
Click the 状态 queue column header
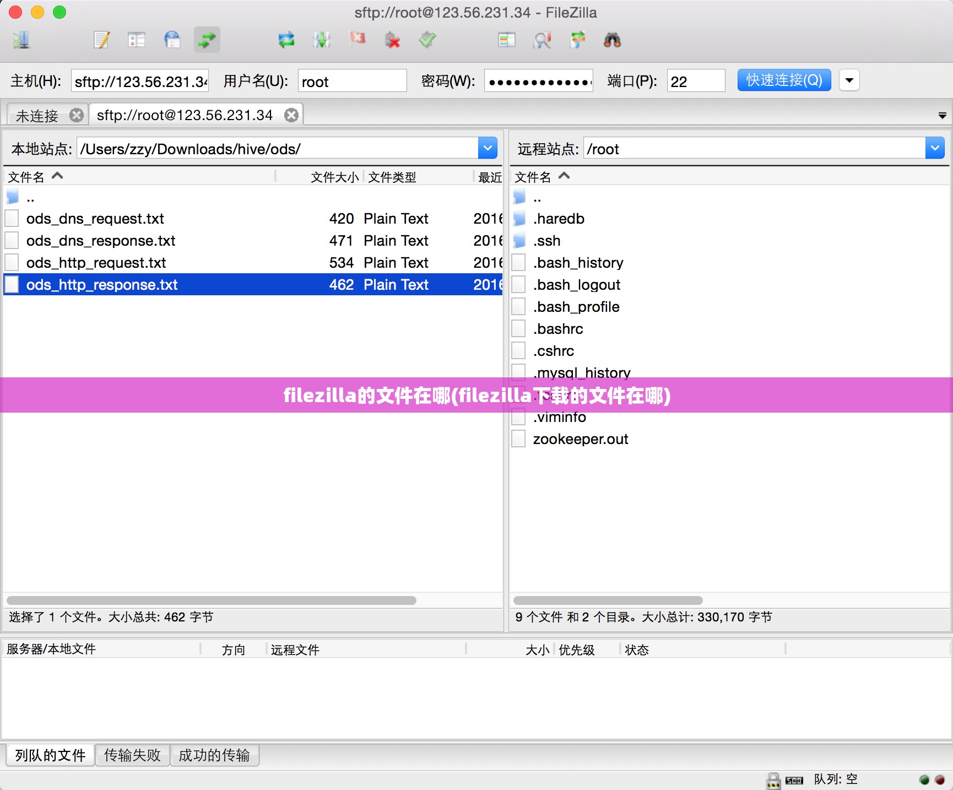[703, 650]
